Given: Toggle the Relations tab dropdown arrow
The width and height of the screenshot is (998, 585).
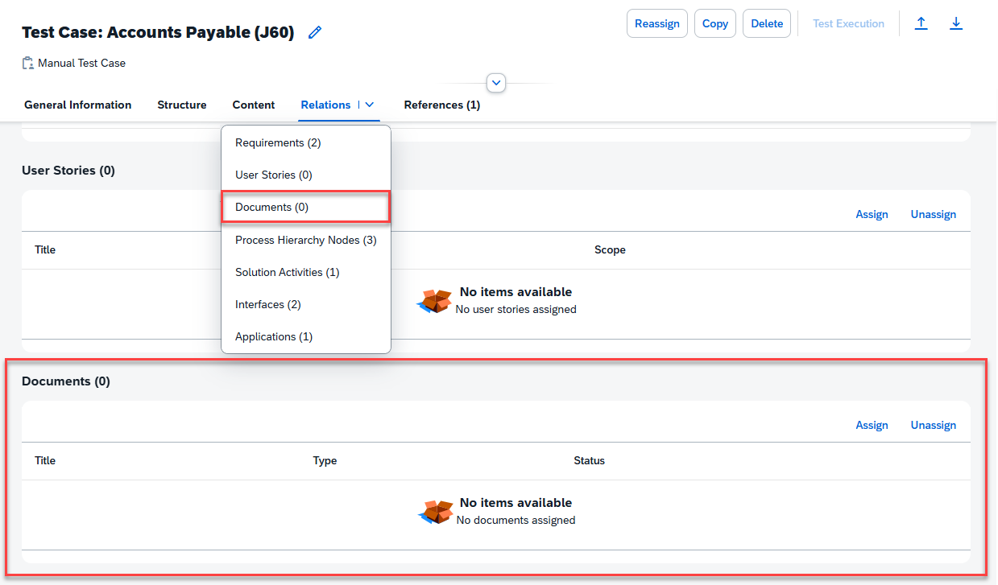Looking at the screenshot, I should [370, 105].
